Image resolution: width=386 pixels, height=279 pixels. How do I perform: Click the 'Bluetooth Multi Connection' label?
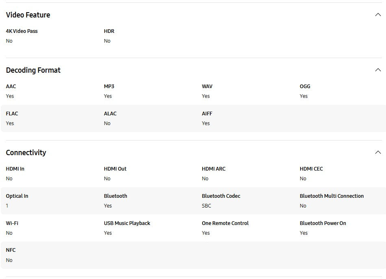[331, 196]
